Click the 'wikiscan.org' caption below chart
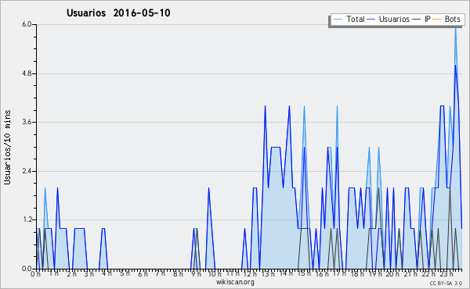Image resolution: width=470 pixels, height=289 pixels. 235,282
